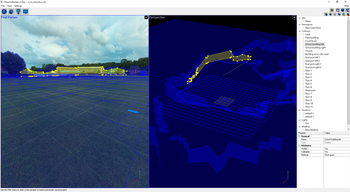Image resolution: width=350 pixels, height=192 pixels.
Task: Collapse the Collision tree group
Action: (x=299, y=31)
